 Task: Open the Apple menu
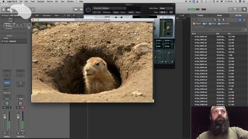coord(3,2)
